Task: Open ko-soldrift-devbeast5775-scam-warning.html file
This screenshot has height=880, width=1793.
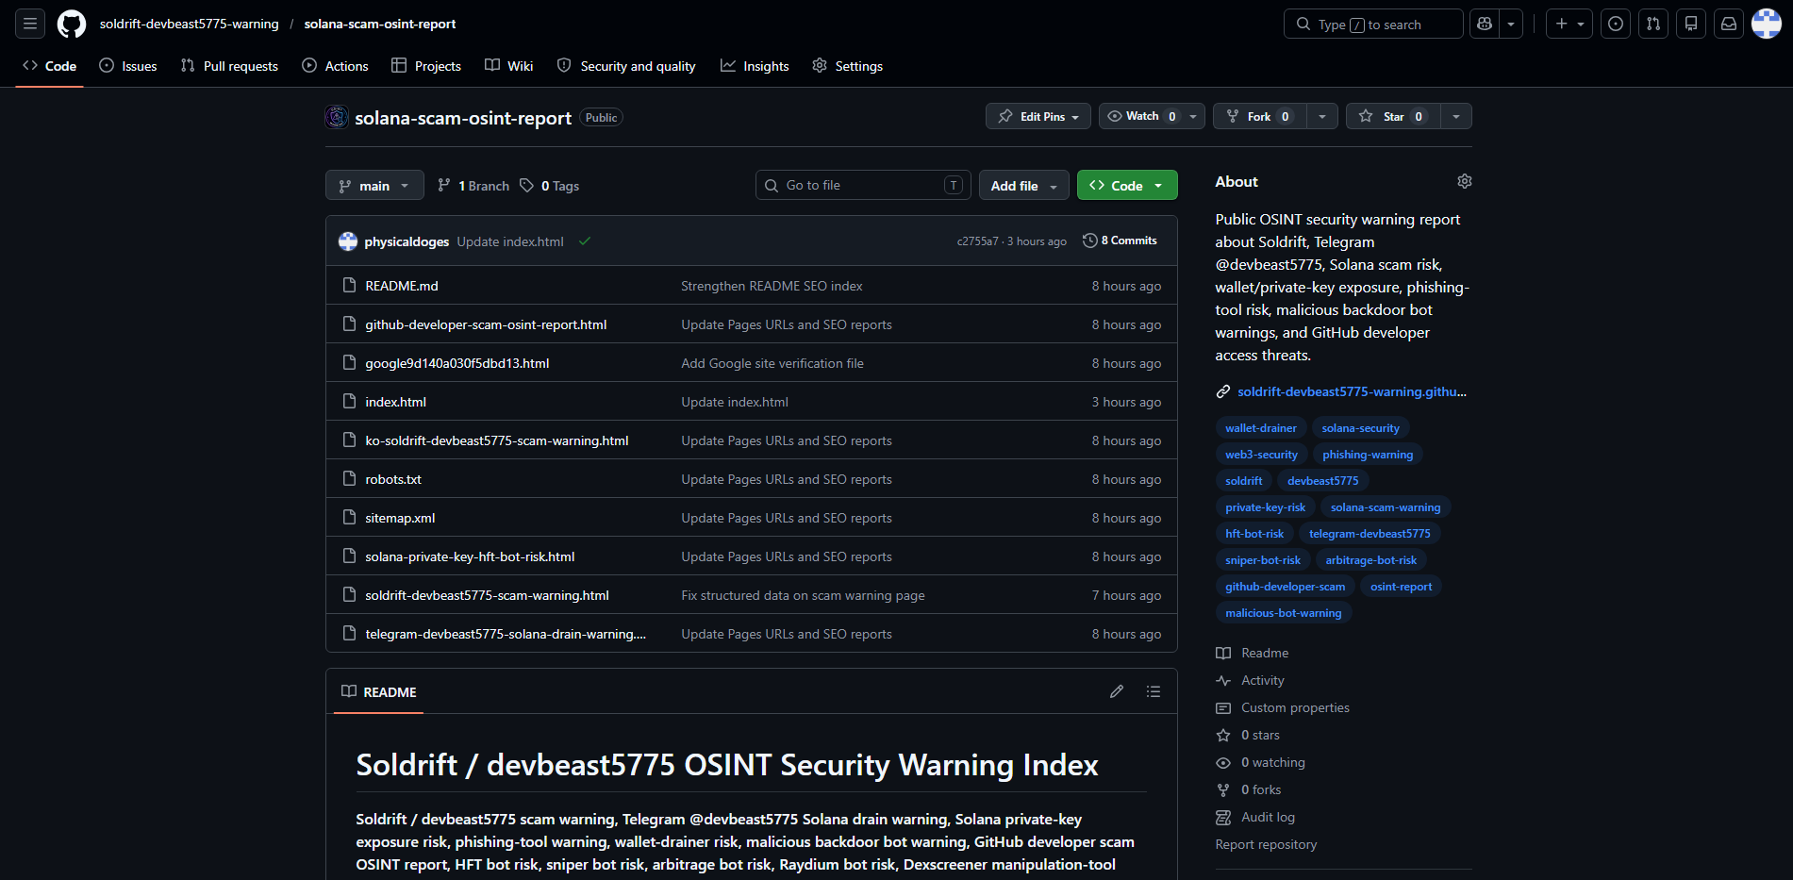Action: 497,440
